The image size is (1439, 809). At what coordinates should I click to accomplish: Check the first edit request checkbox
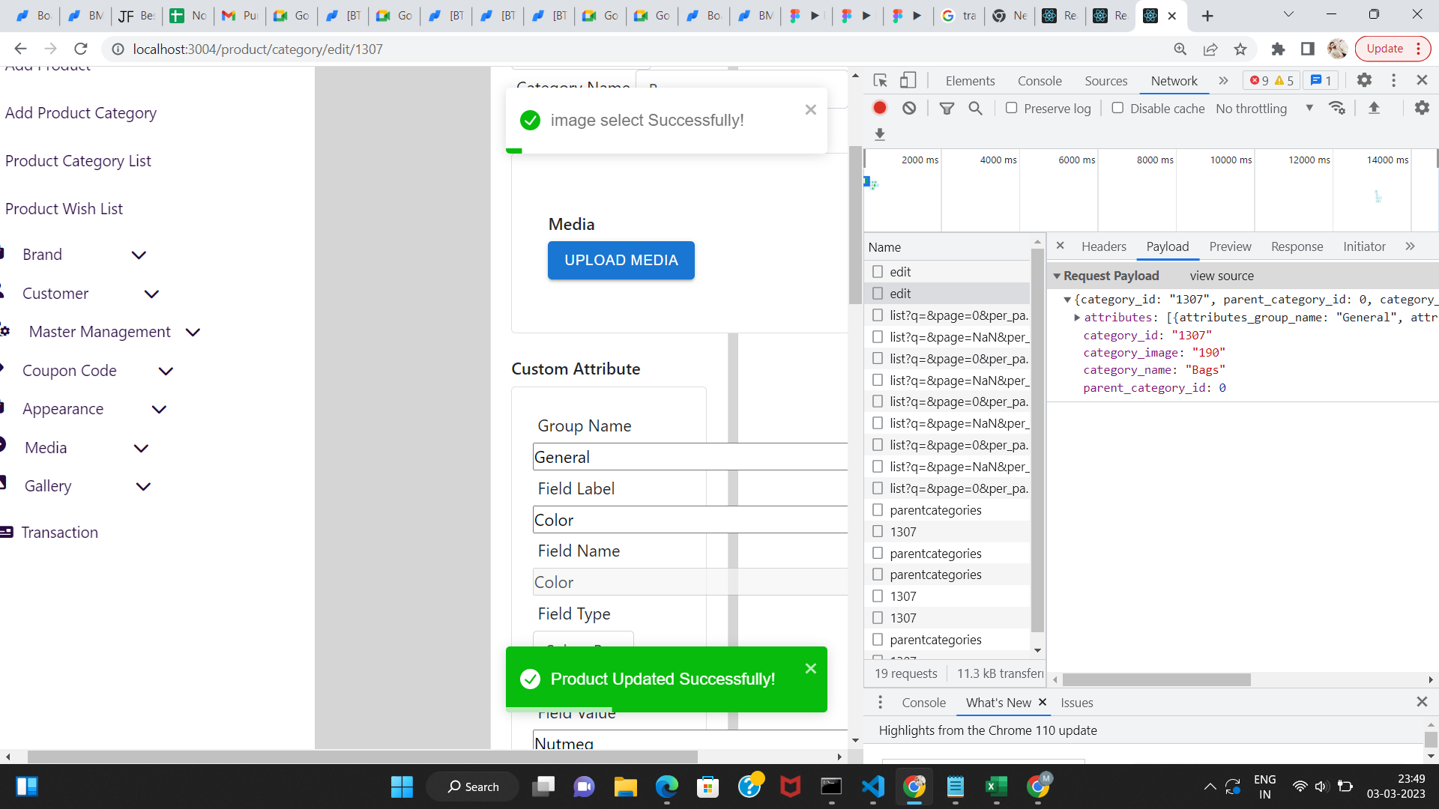click(878, 272)
